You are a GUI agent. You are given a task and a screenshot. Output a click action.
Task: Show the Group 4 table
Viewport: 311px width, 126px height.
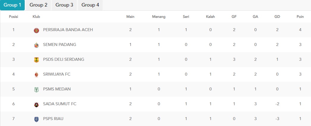[90, 5]
